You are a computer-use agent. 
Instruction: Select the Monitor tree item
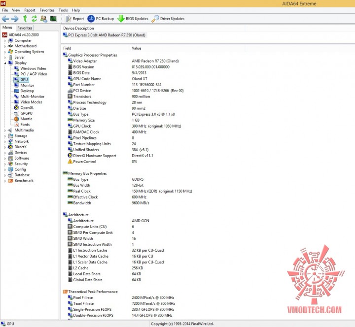tap(27, 85)
